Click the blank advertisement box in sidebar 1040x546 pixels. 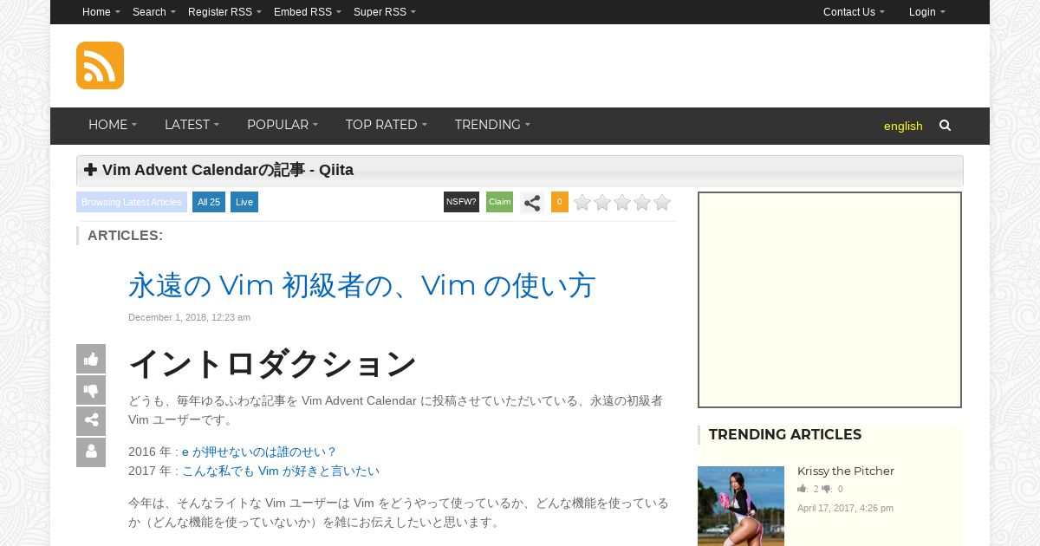[x=830, y=300]
